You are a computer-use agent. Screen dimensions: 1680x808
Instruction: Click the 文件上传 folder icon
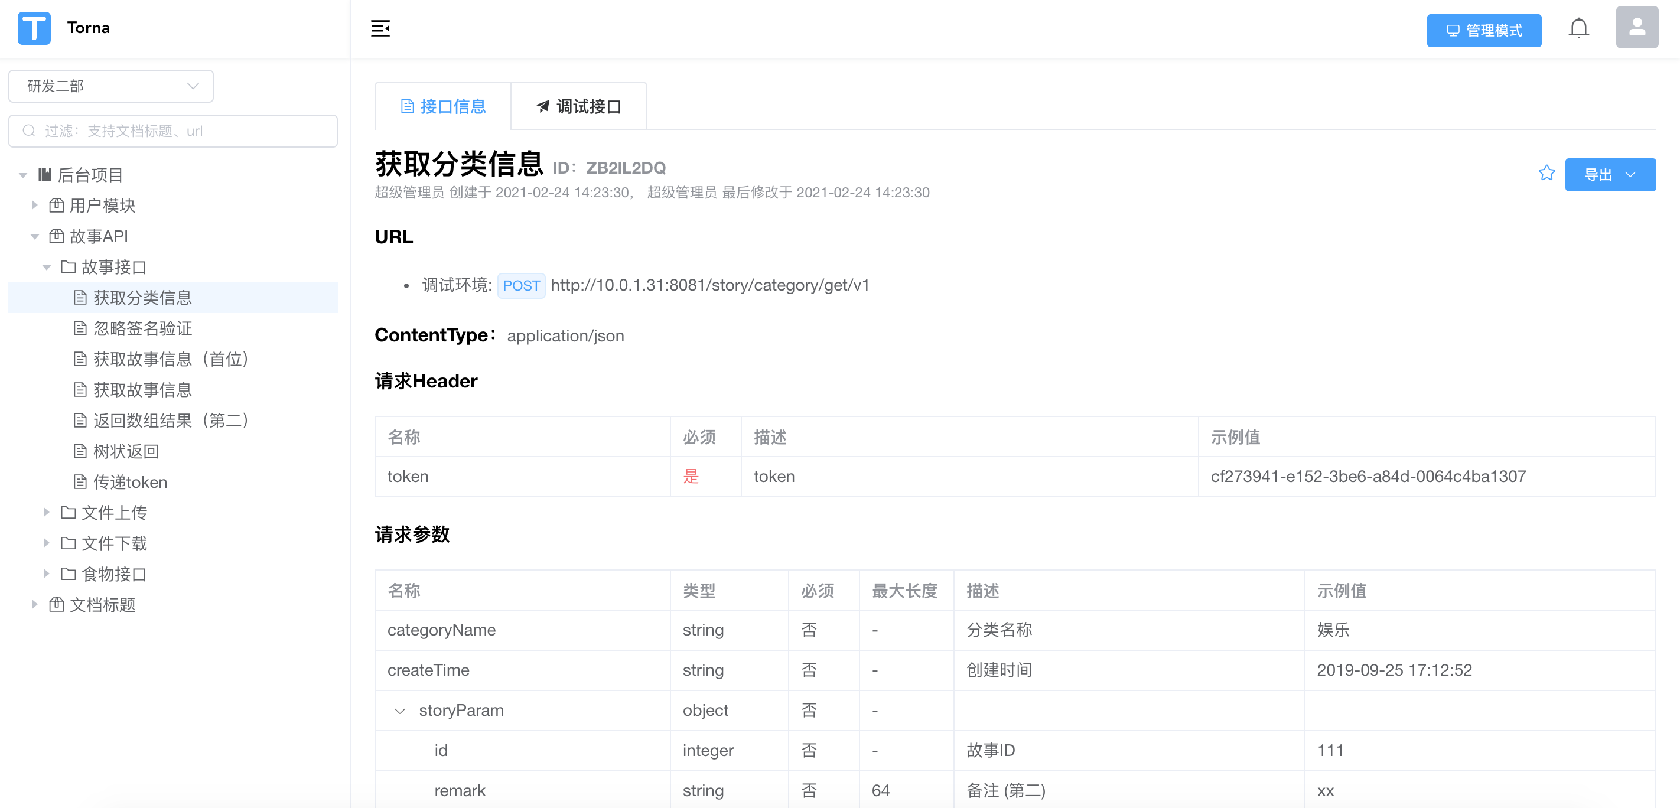[69, 513]
